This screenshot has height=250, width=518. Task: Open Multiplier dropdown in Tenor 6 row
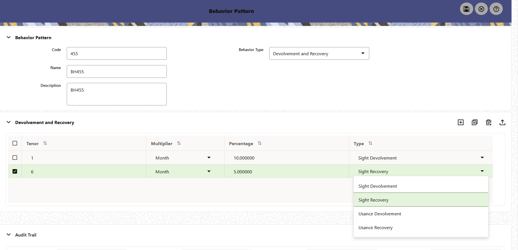coord(209,171)
